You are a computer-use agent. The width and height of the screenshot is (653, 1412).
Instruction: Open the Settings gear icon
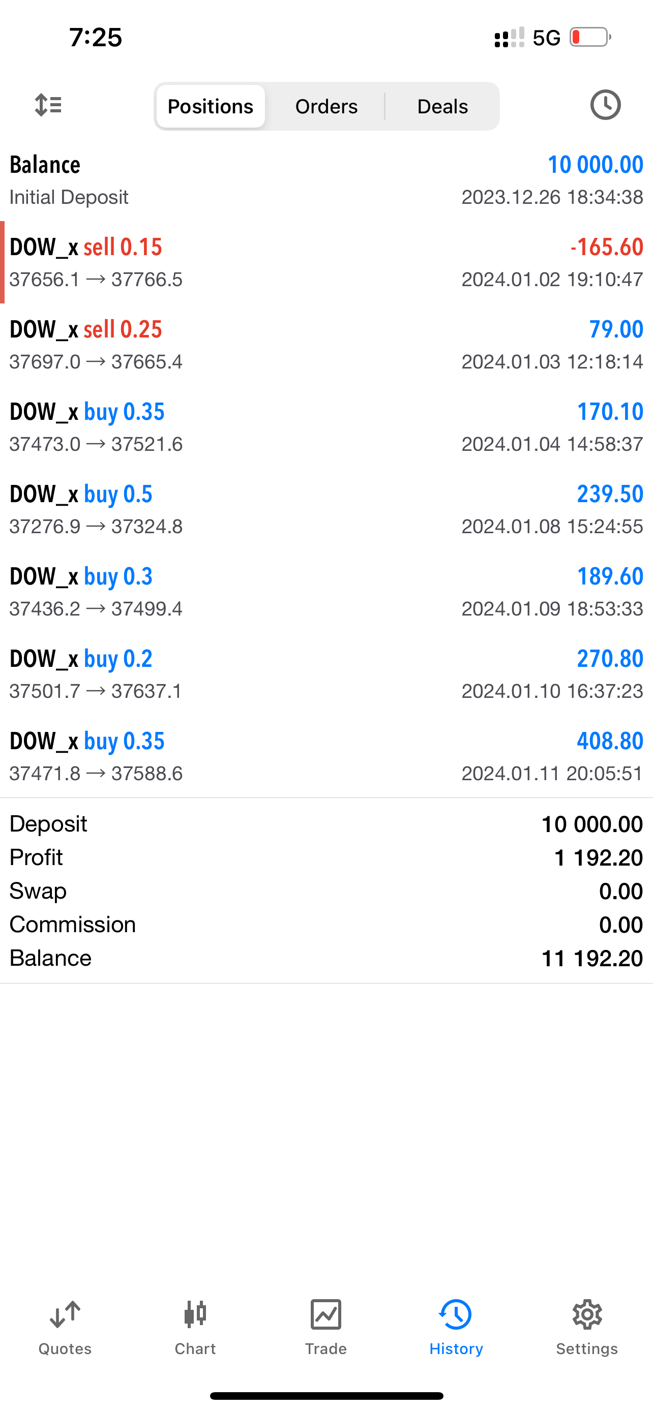point(587,1315)
